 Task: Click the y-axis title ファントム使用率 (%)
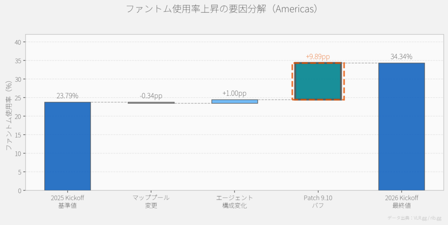(9, 116)
